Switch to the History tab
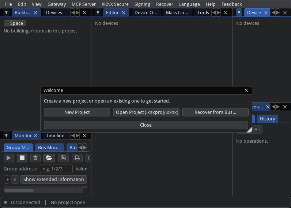This screenshot has width=291, height=208. pos(267,119)
